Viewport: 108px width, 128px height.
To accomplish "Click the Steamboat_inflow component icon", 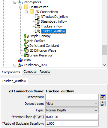I will 37,21.
